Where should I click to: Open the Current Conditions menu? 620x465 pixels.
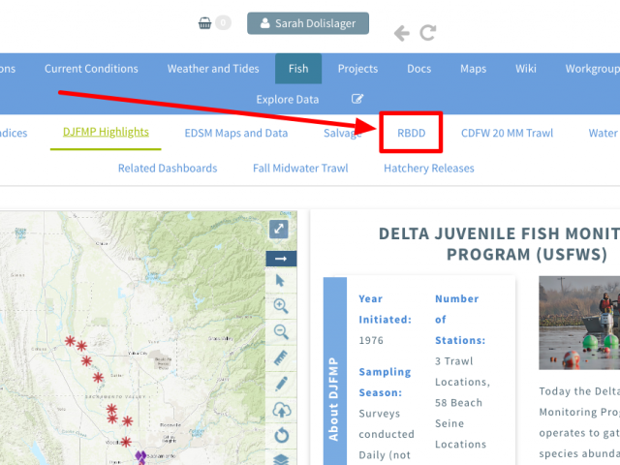[91, 69]
